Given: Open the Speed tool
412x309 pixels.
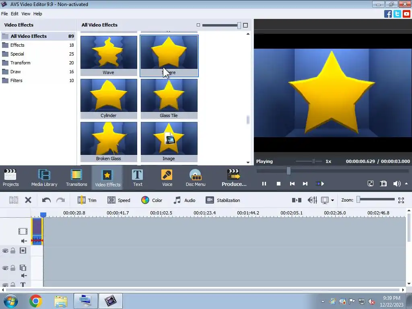Looking at the screenshot, I should (x=119, y=200).
